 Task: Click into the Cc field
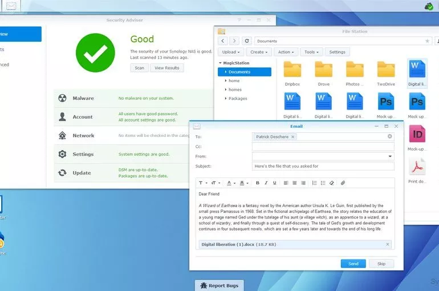pos(323,147)
